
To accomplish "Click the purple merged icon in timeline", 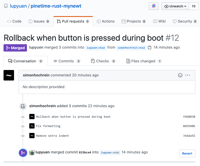I will 23,153.
